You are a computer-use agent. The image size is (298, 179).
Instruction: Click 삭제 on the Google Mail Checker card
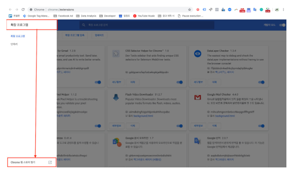point(214,126)
